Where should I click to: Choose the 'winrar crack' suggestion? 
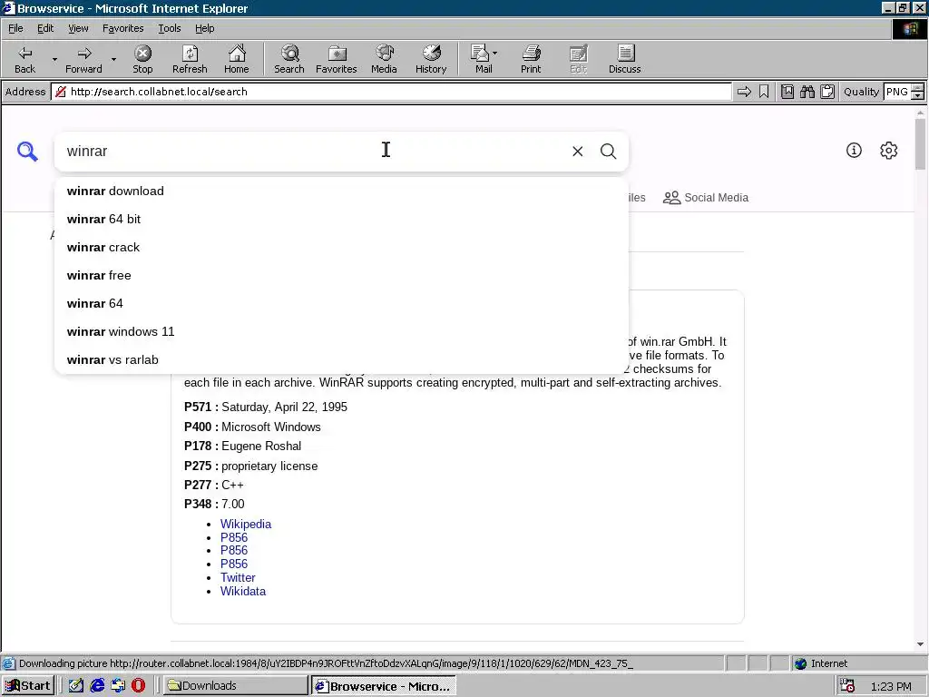coord(341,247)
